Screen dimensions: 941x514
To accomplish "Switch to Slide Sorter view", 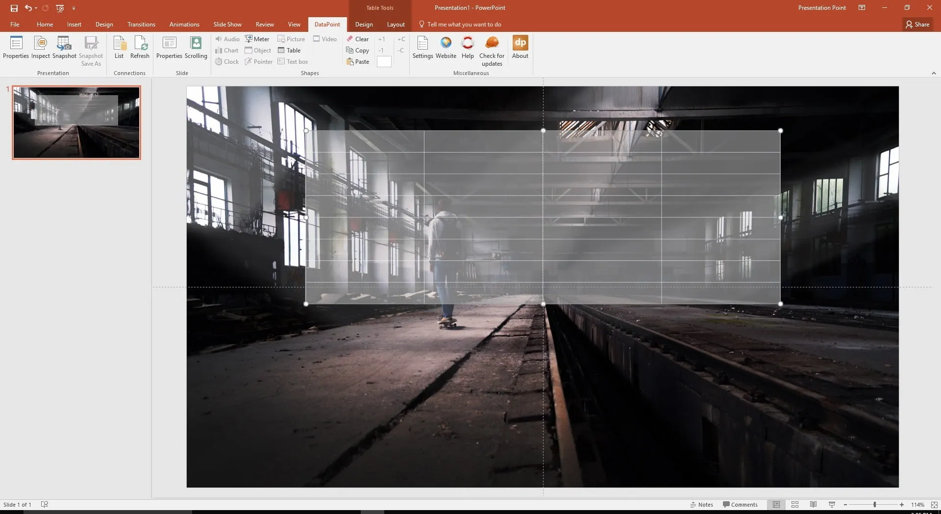I will tap(795, 505).
